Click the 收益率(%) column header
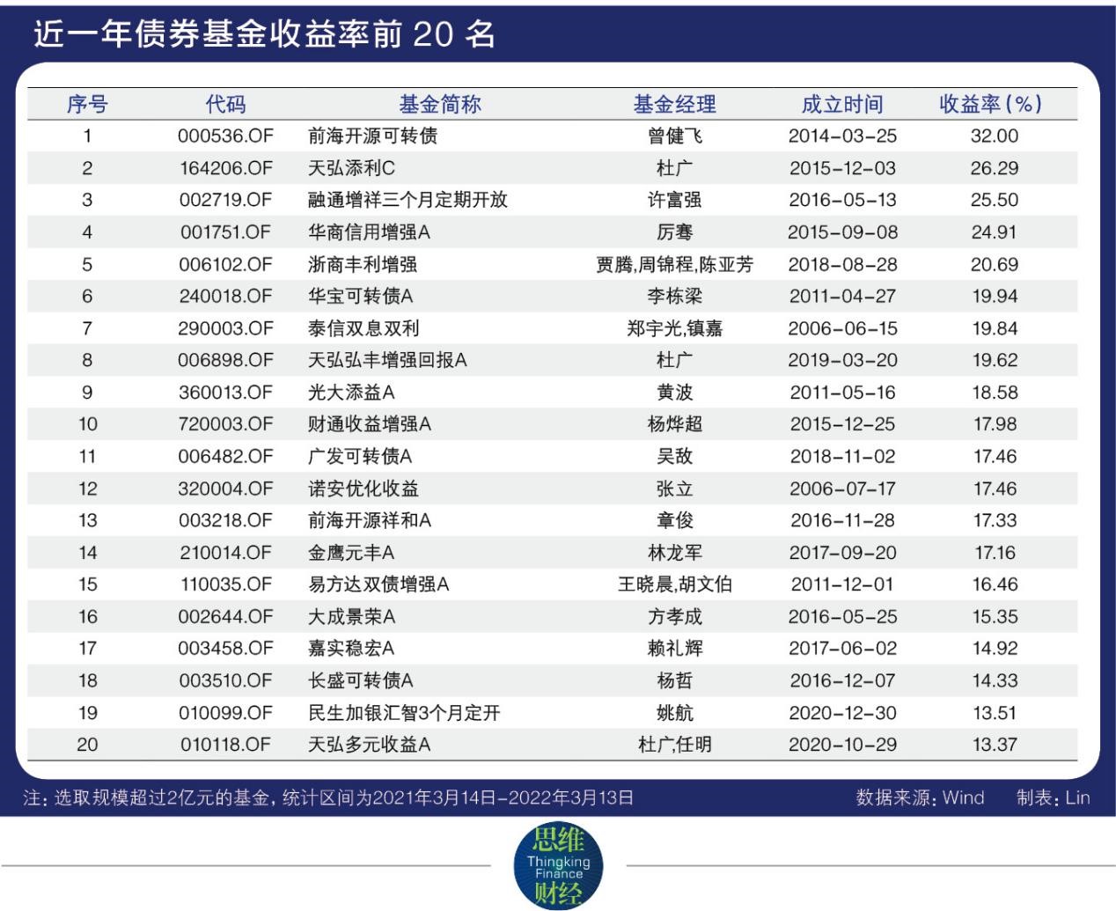 [990, 104]
